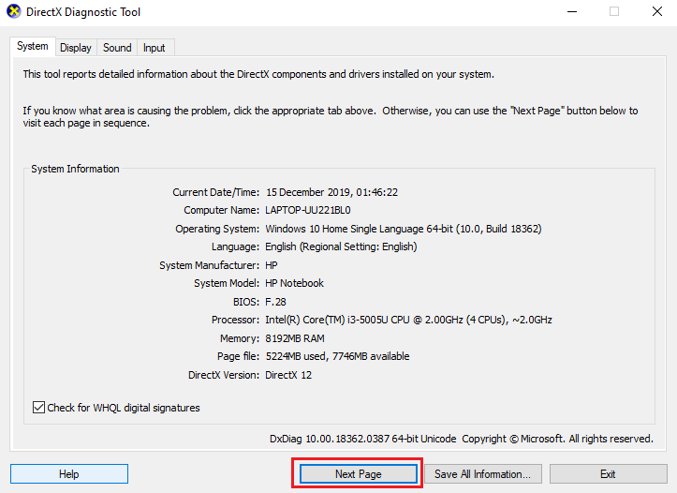The width and height of the screenshot is (677, 493).
Task: Click the date value 15 December 2019
Action: [331, 192]
